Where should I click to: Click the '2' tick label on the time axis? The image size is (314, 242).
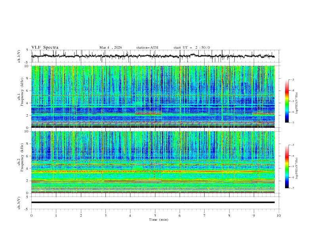click(x=81, y=216)
